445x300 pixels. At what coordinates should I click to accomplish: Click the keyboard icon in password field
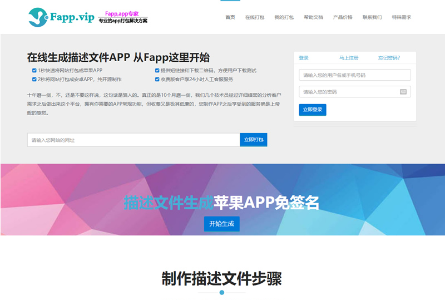pos(403,92)
